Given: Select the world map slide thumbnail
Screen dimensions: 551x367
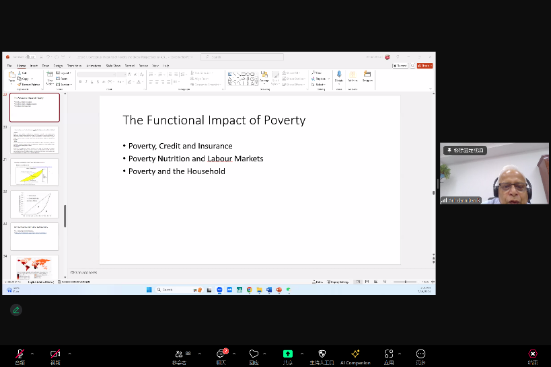Looking at the screenshot, I should pos(34,266).
